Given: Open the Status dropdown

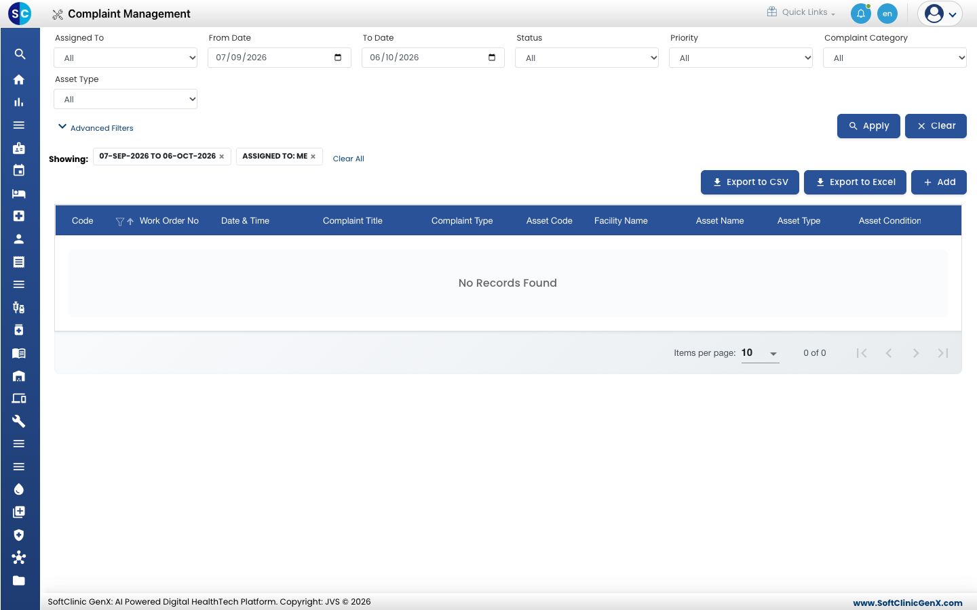Looking at the screenshot, I should click(x=587, y=58).
